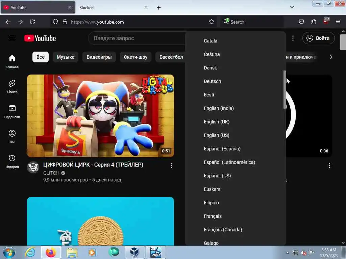Choose English (US) language
Image resolution: width=346 pixels, height=259 pixels.
click(x=236, y=135)
